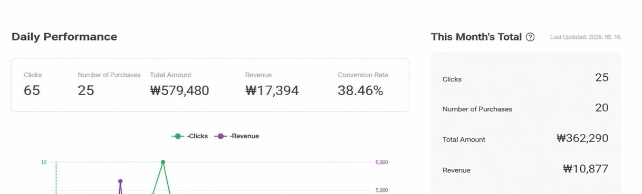This screenshot has width=642, height=194.
Task: Select the Number of Purchases value 25
Action: click(86, 90)
